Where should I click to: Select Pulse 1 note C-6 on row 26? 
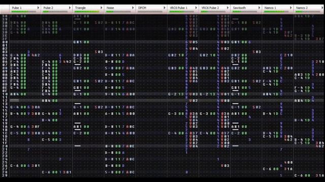coord(15,165)
